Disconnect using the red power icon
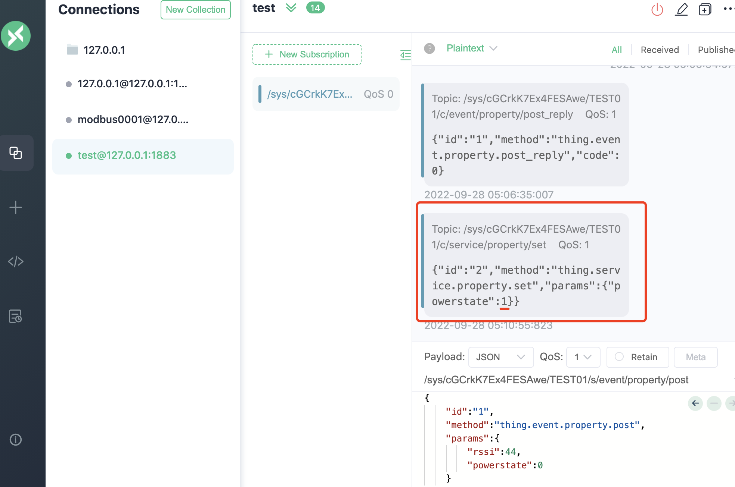 657,9
